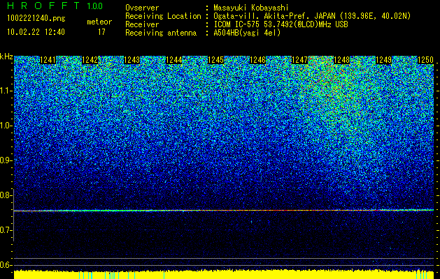Click the 1247 time marker
The height and width of the screenshot is (279, 440).
299,60
